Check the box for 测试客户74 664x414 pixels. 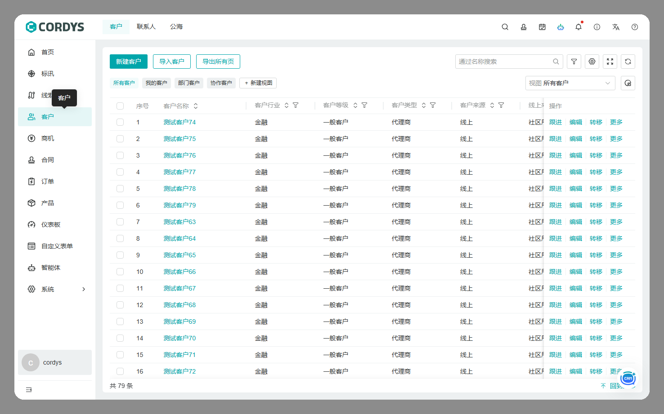(x=120, y=122)
